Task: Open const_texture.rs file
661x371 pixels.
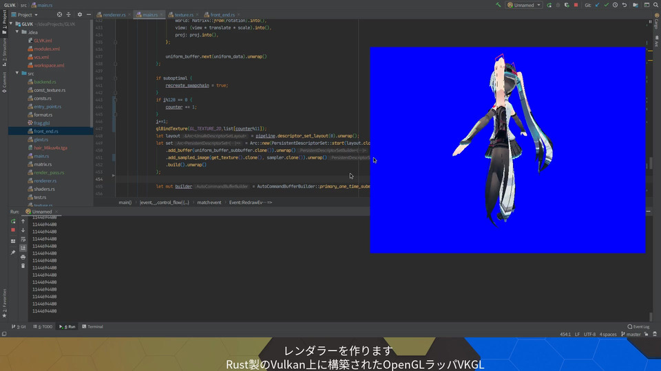Action: 50,90
